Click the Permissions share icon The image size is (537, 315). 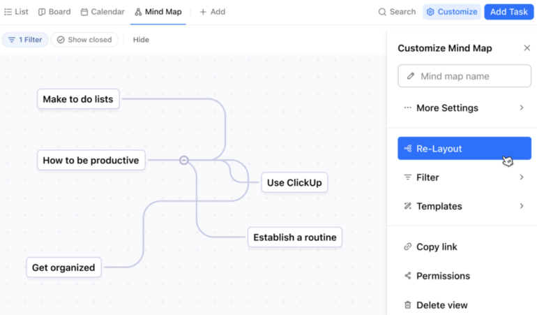point(408,276)
